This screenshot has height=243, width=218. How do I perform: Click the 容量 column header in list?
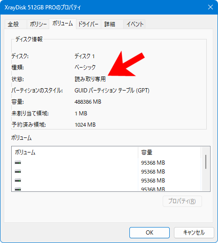coord(169,152)
